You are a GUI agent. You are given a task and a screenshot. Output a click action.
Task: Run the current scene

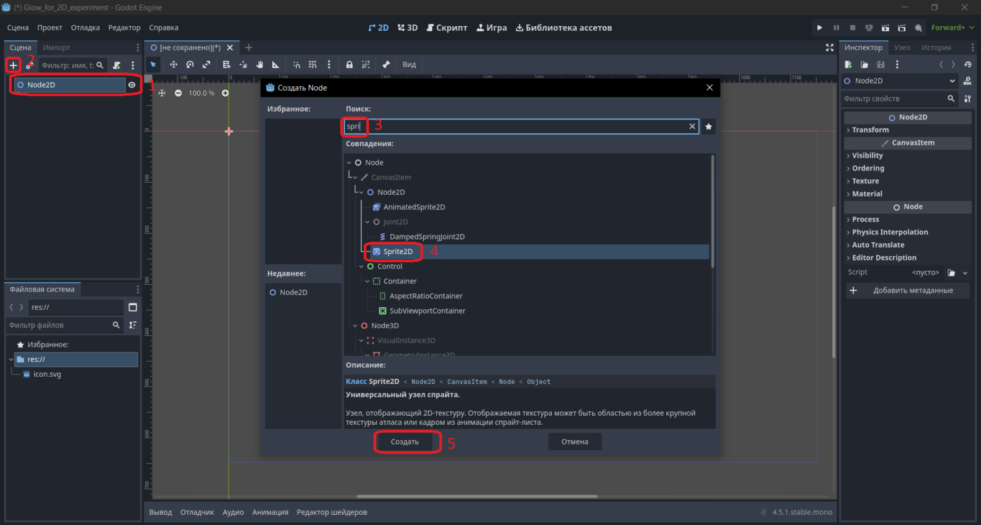pyautogui.click(x=885, y=27)
